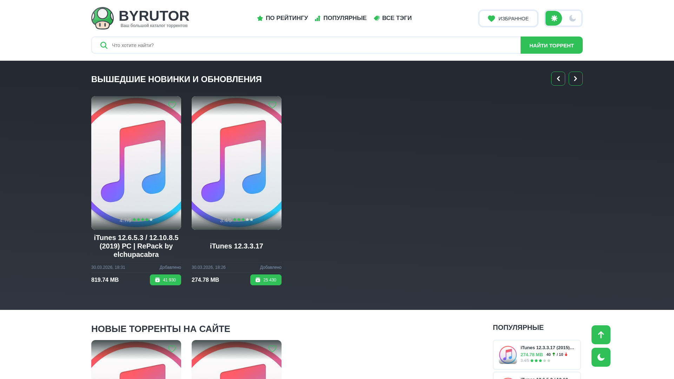Open the Все тэги menu item
674x379 pixels.
click(x=392, y=18)
